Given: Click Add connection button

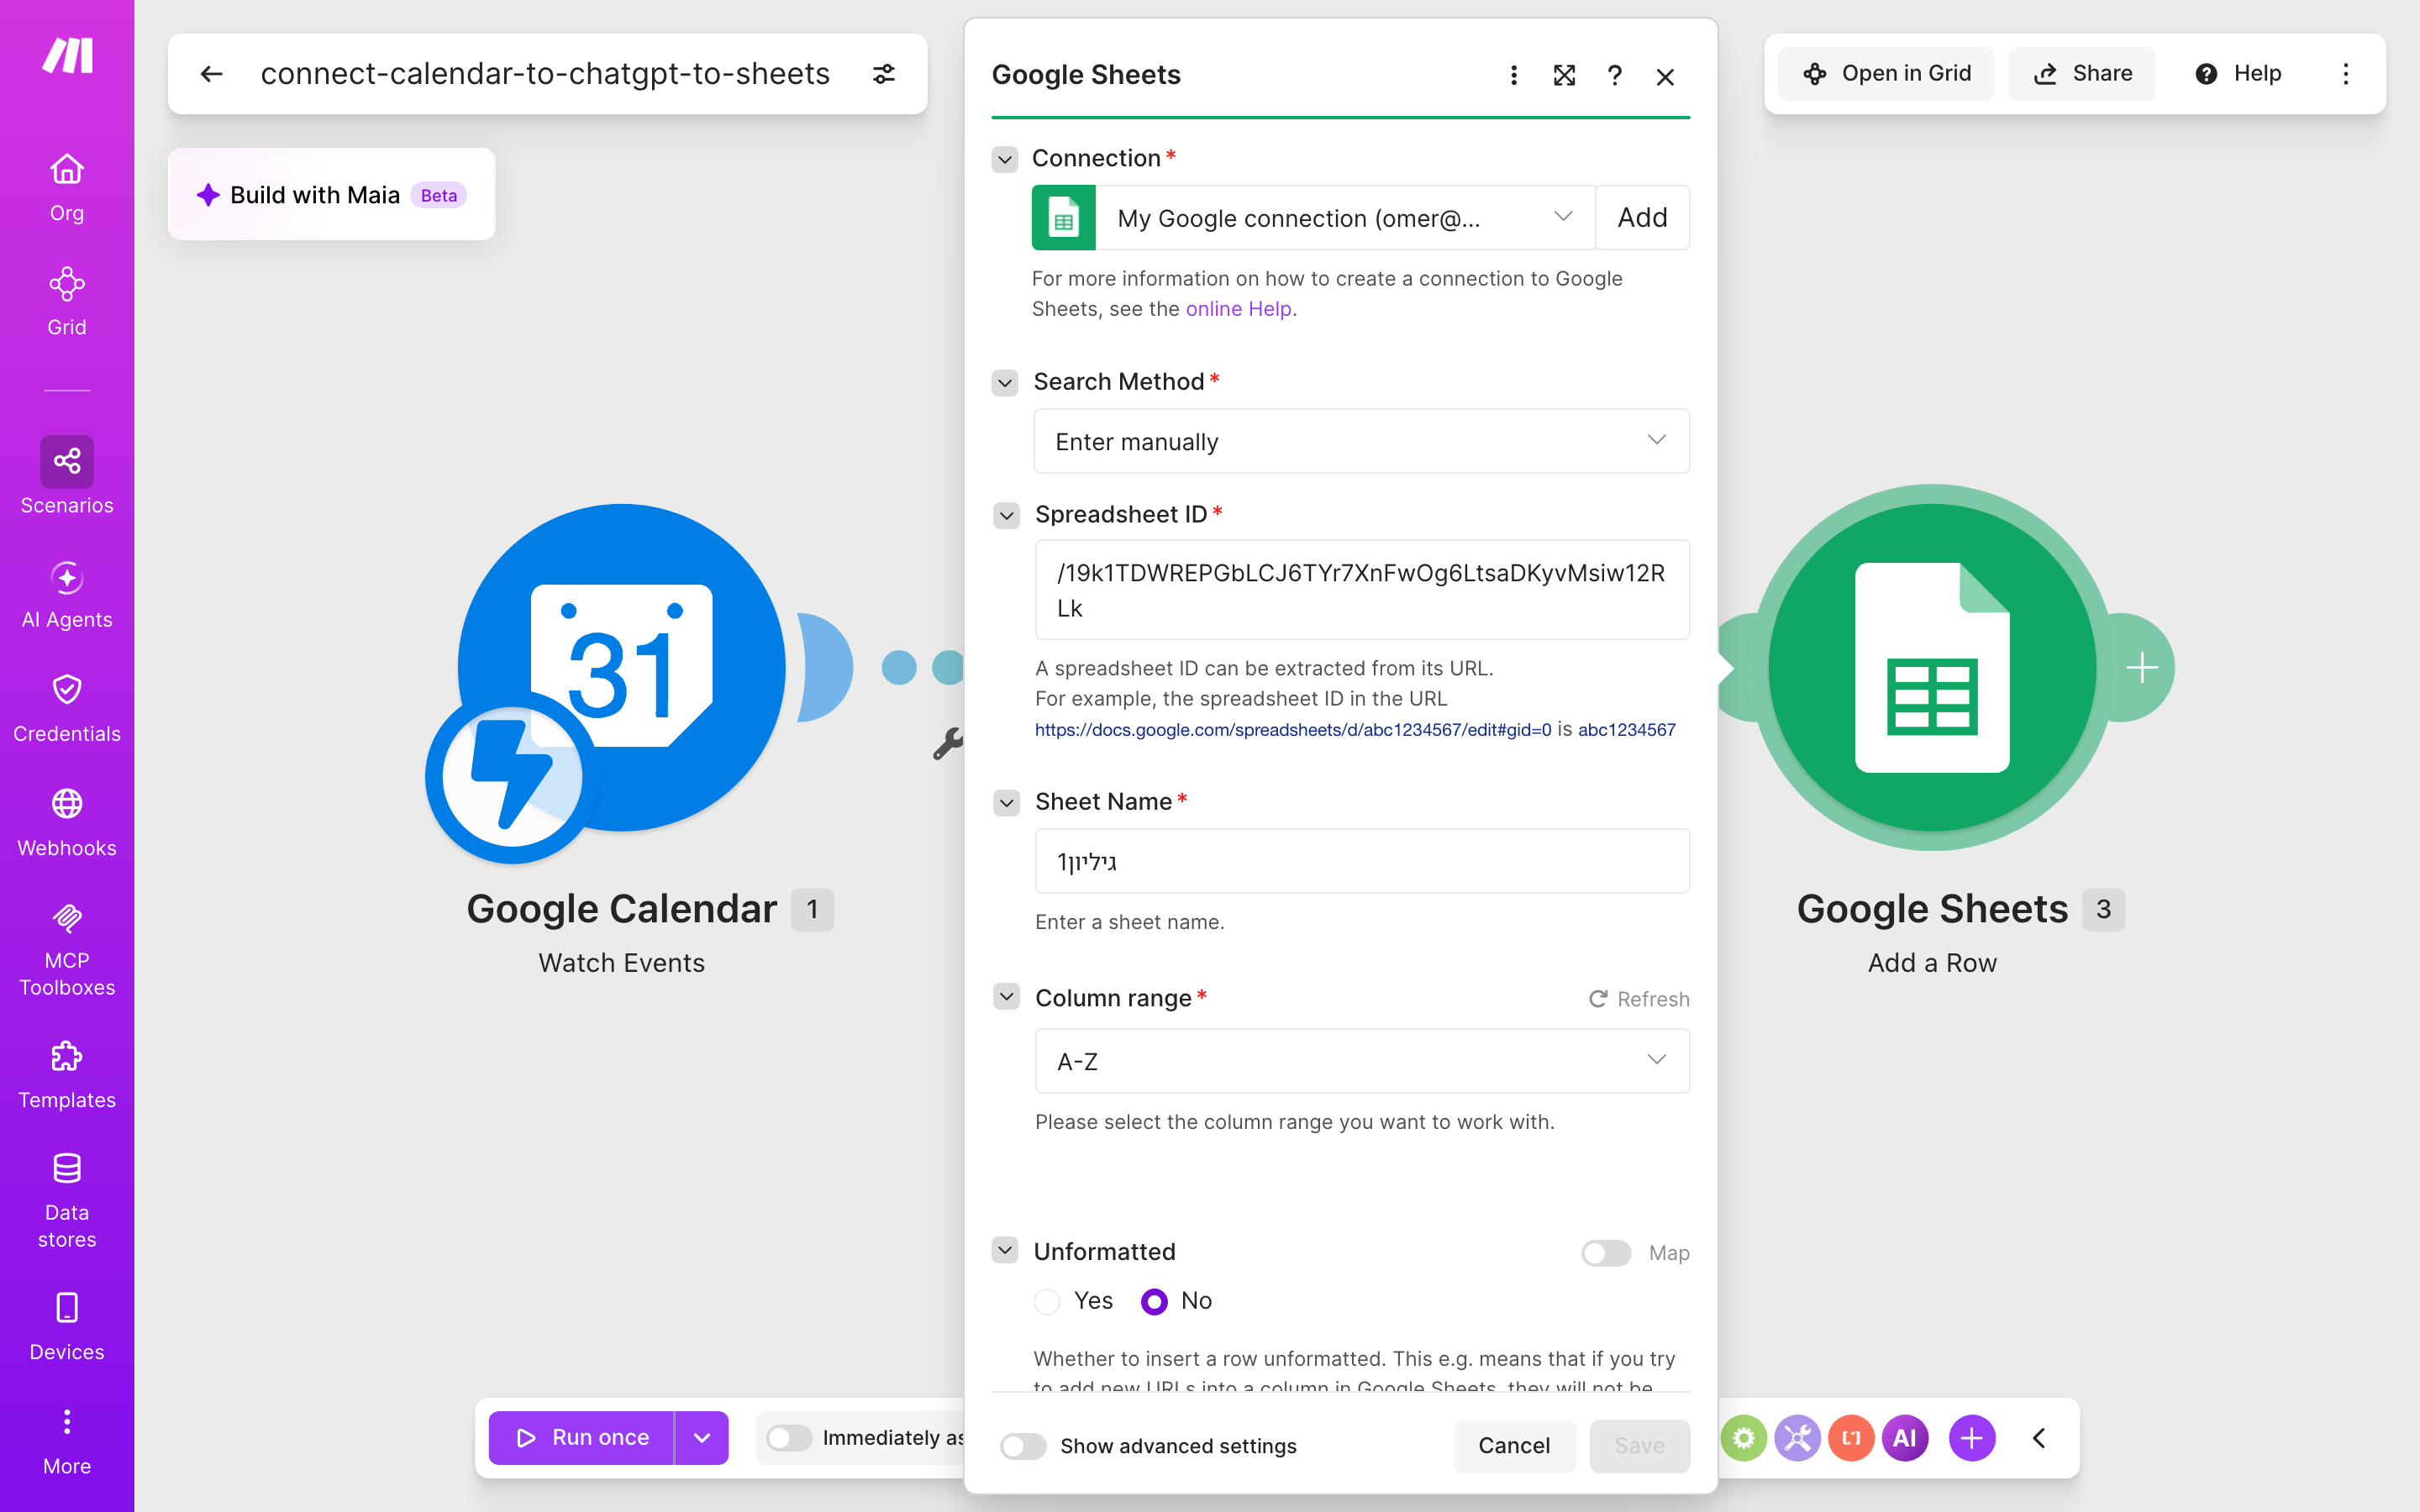Looking at the screenshot, I should click(x=1642, y=218).
